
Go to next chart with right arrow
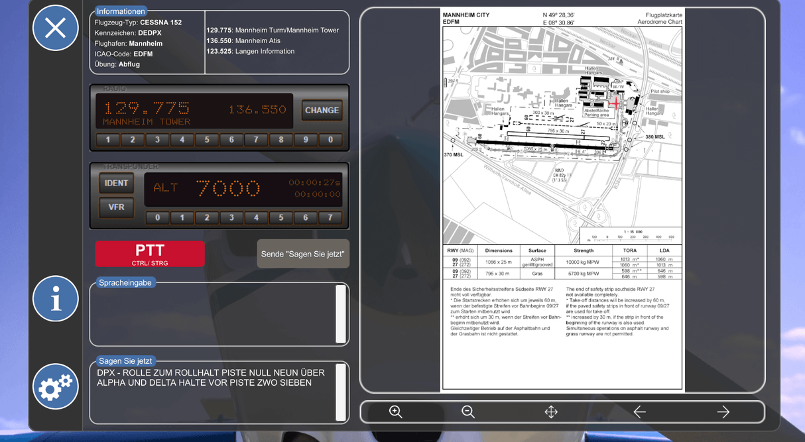point(723,412)
